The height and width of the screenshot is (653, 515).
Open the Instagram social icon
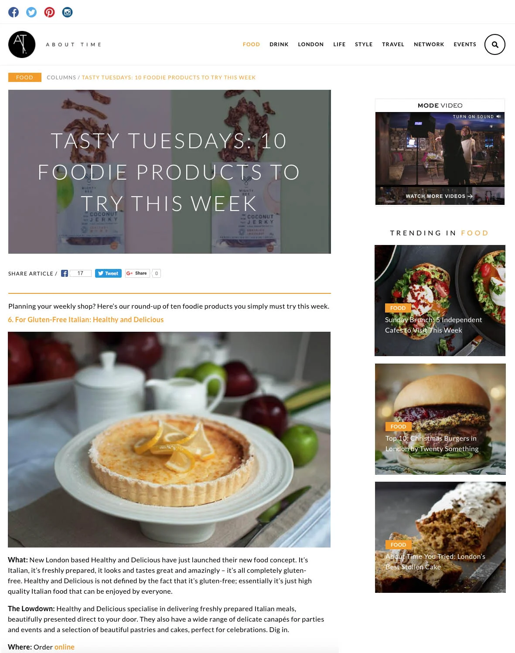pos(67,12)
